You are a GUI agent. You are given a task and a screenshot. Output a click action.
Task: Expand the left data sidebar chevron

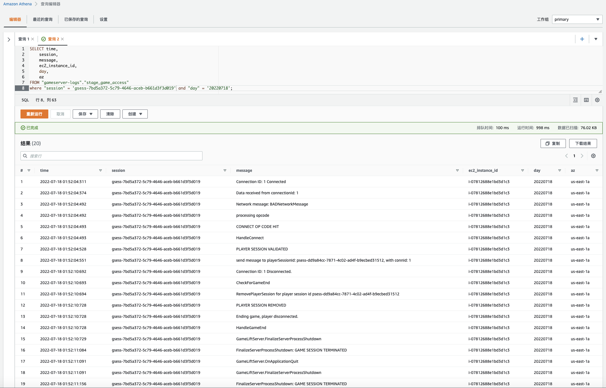pyautogui.click(x=9, y=40)
